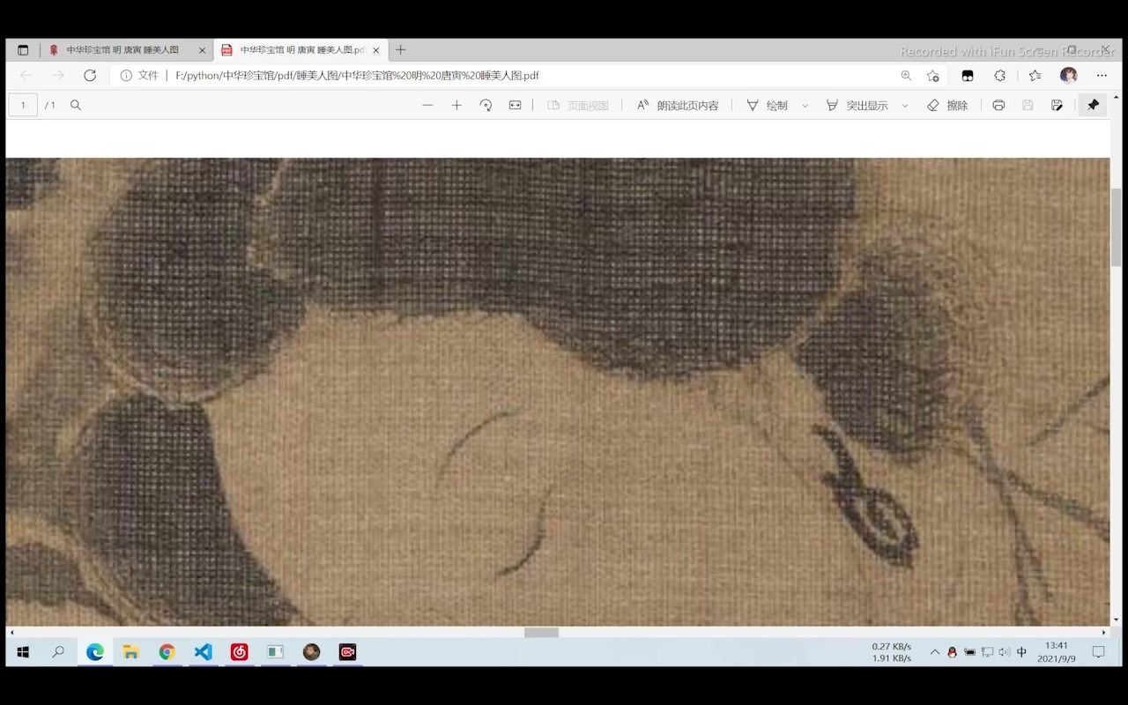
Task: Select the active 睡美人图.pdf tab
Action: point(301,50)
